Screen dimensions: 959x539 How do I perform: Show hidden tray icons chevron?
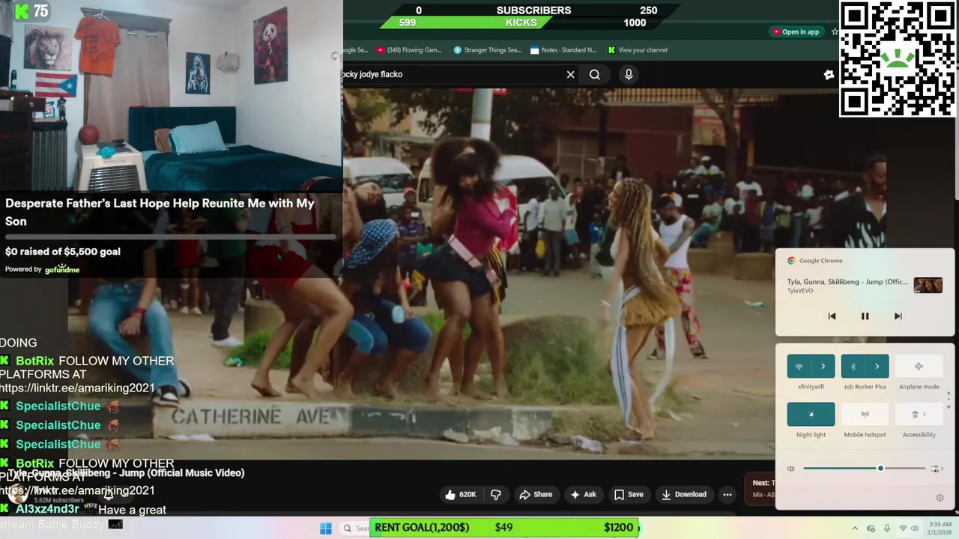coord(855,529)
